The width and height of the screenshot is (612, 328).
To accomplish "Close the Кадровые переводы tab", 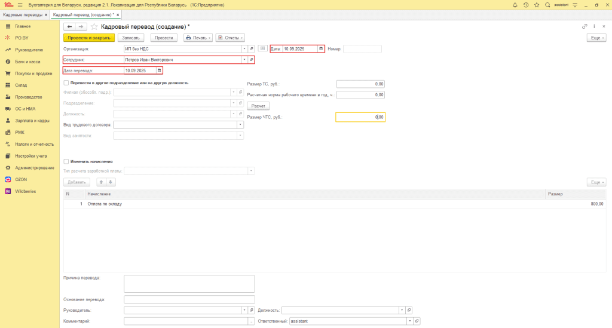I will point(46,15).
